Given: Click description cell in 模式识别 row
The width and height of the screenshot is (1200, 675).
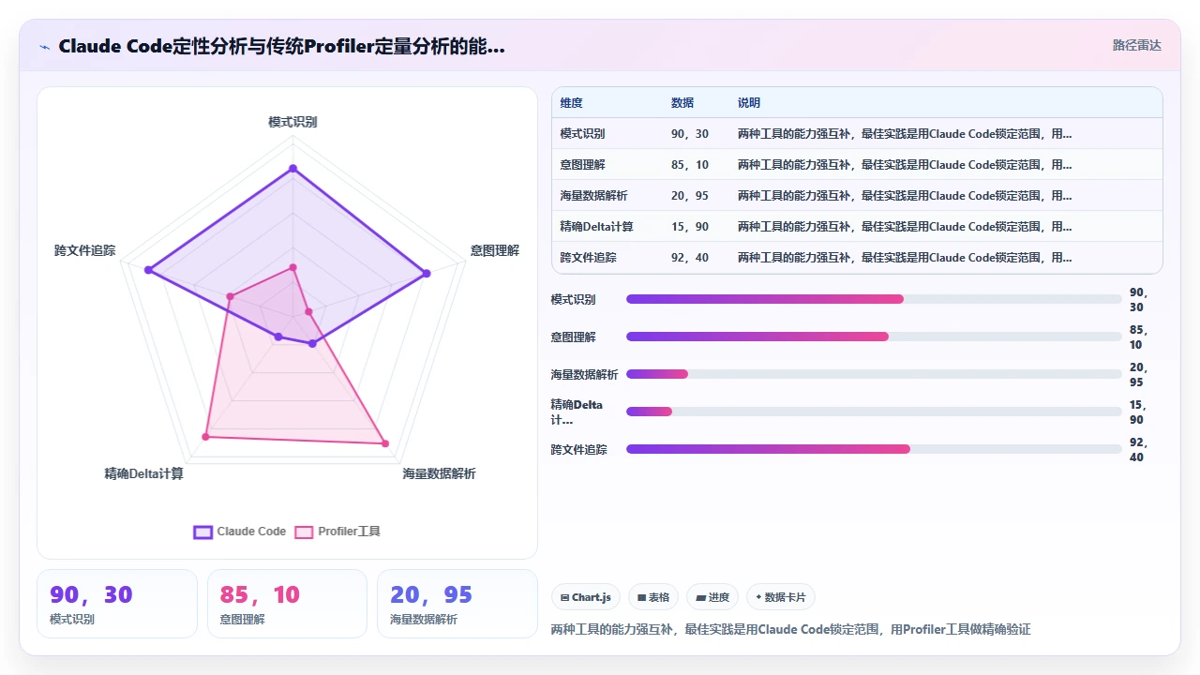Looking at the screenshot, I should click(x=905, y=134).
